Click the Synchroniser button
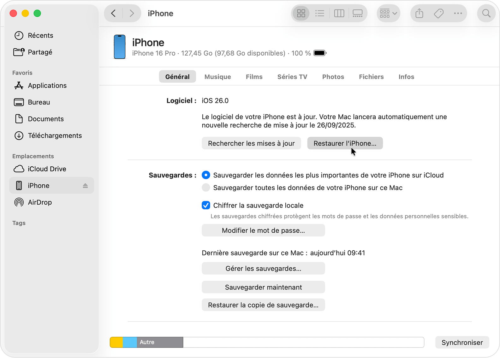This screenshot has width=500, height=358. 462,343
